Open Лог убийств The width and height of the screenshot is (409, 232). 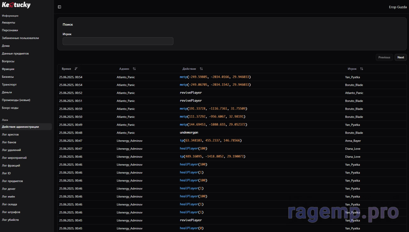pos(11,220)
